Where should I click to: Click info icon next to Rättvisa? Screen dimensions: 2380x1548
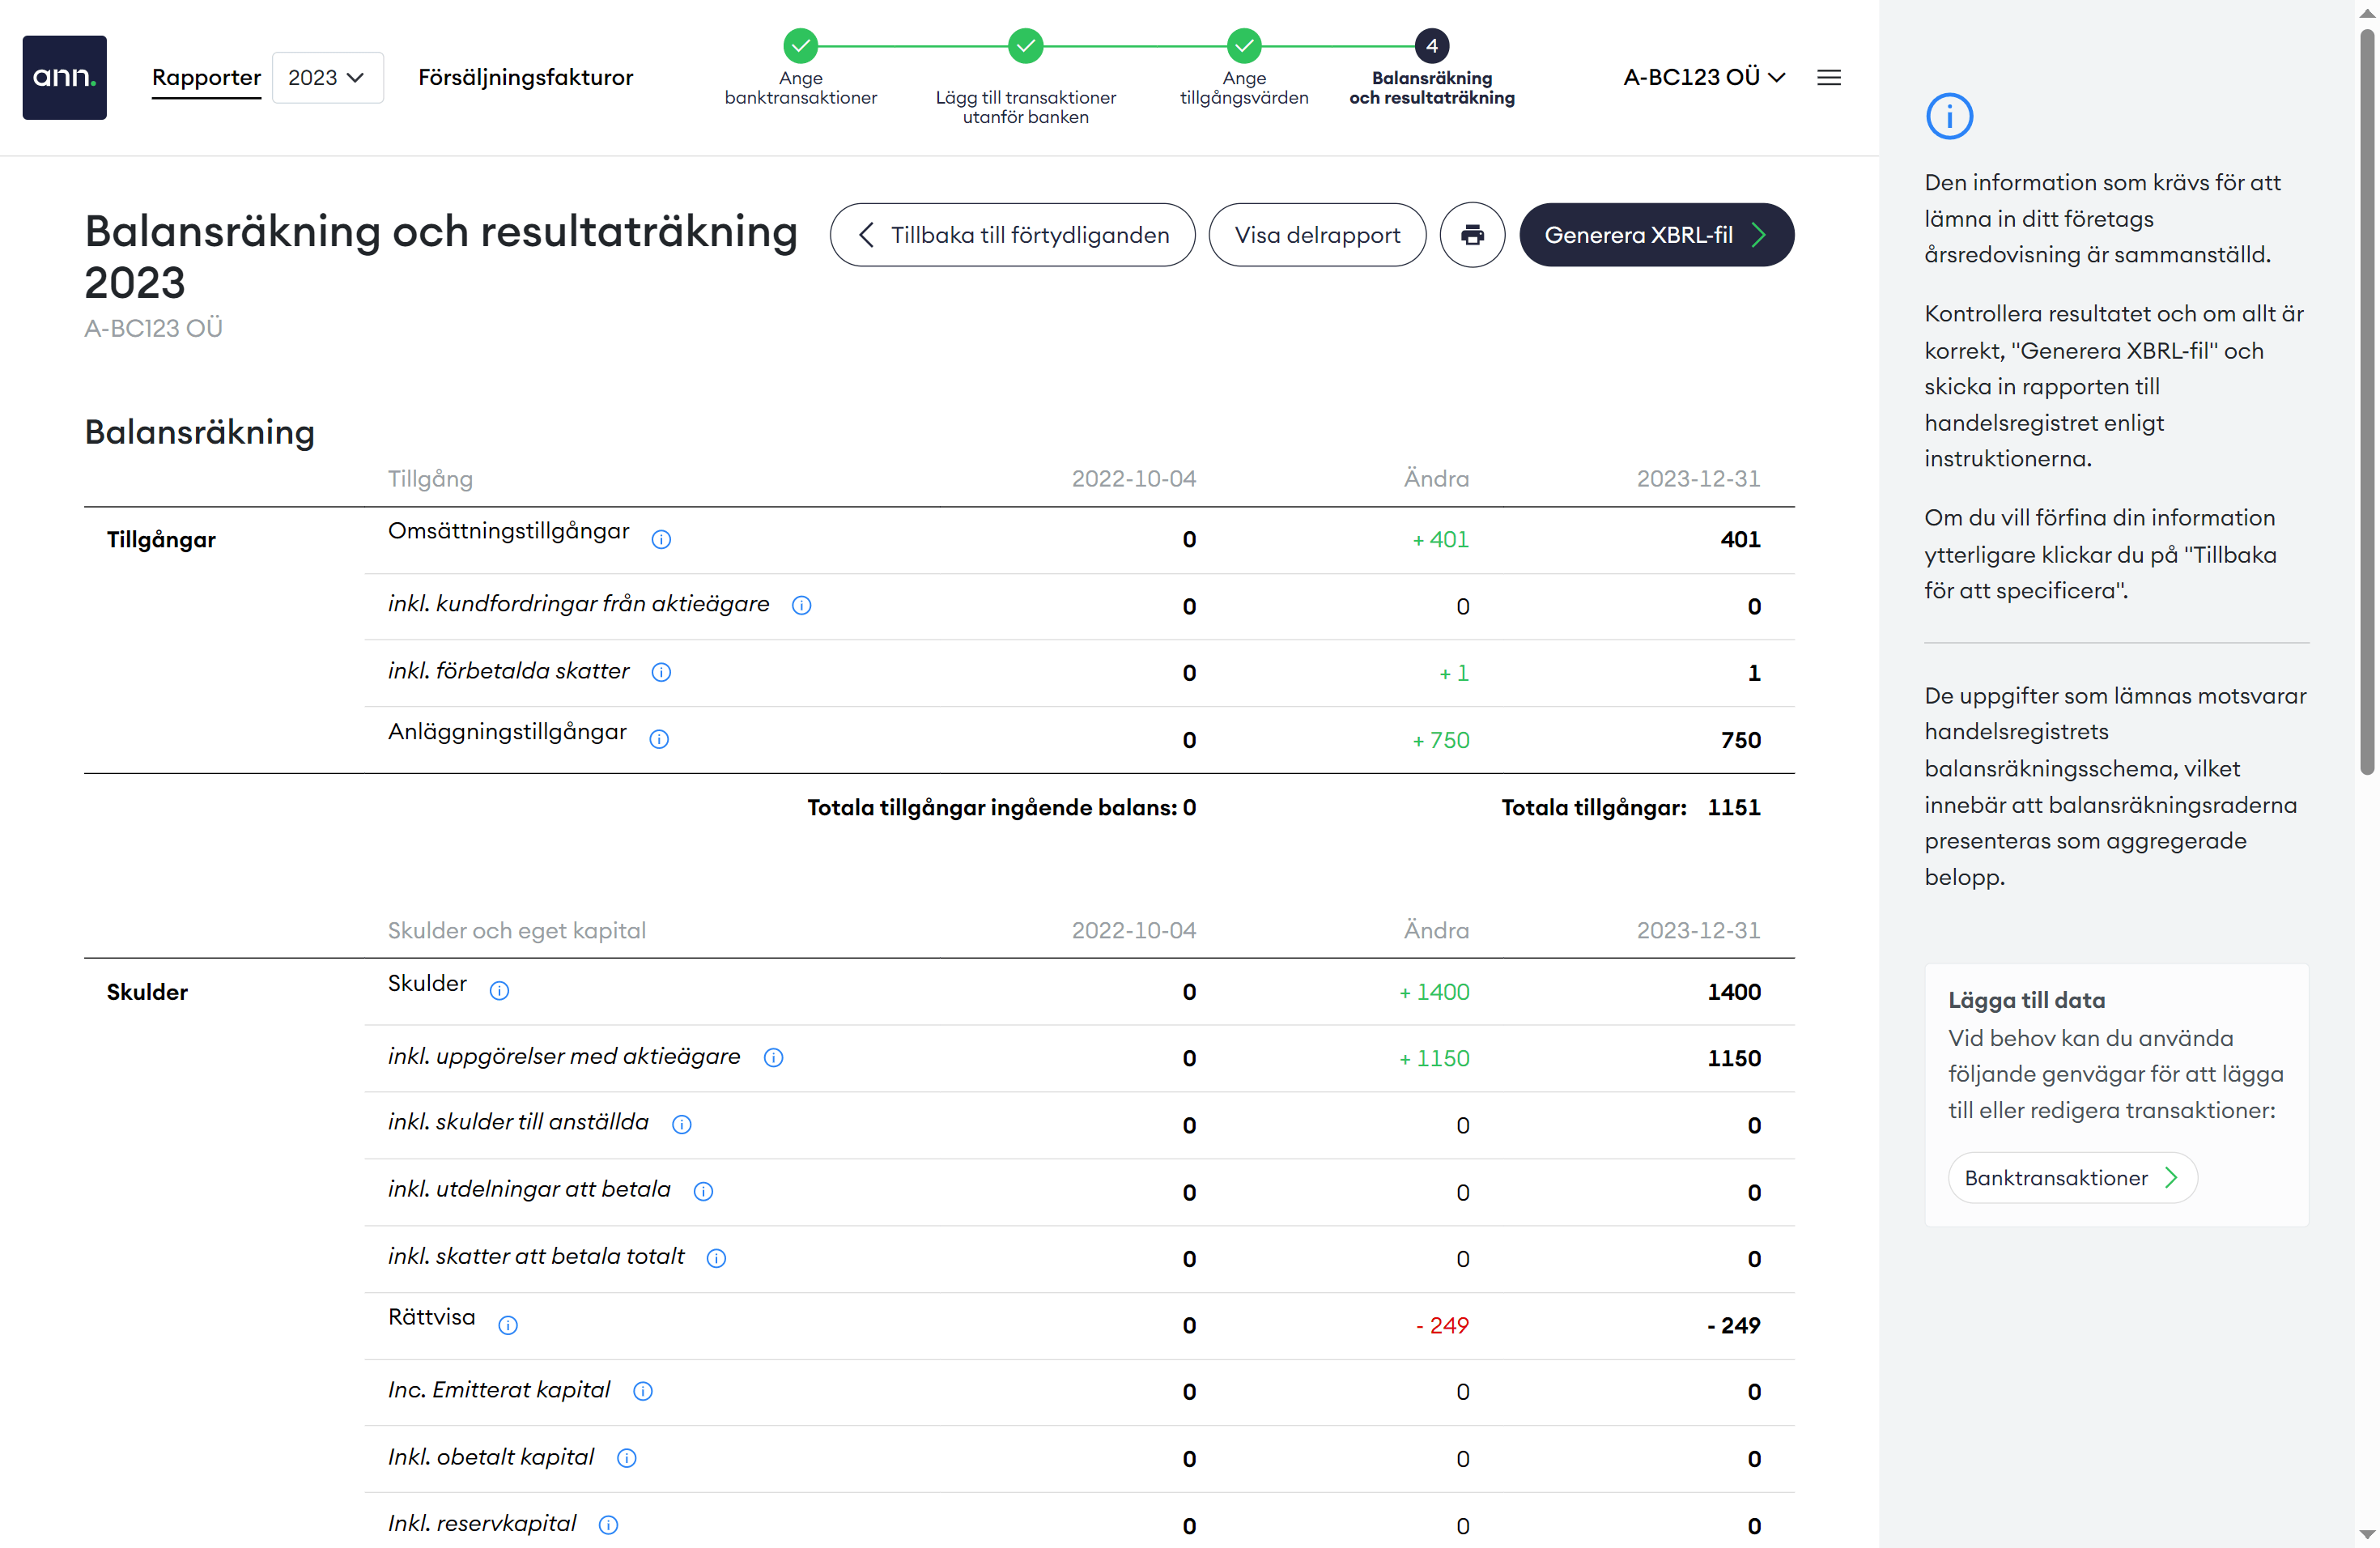click(508, 1326)
